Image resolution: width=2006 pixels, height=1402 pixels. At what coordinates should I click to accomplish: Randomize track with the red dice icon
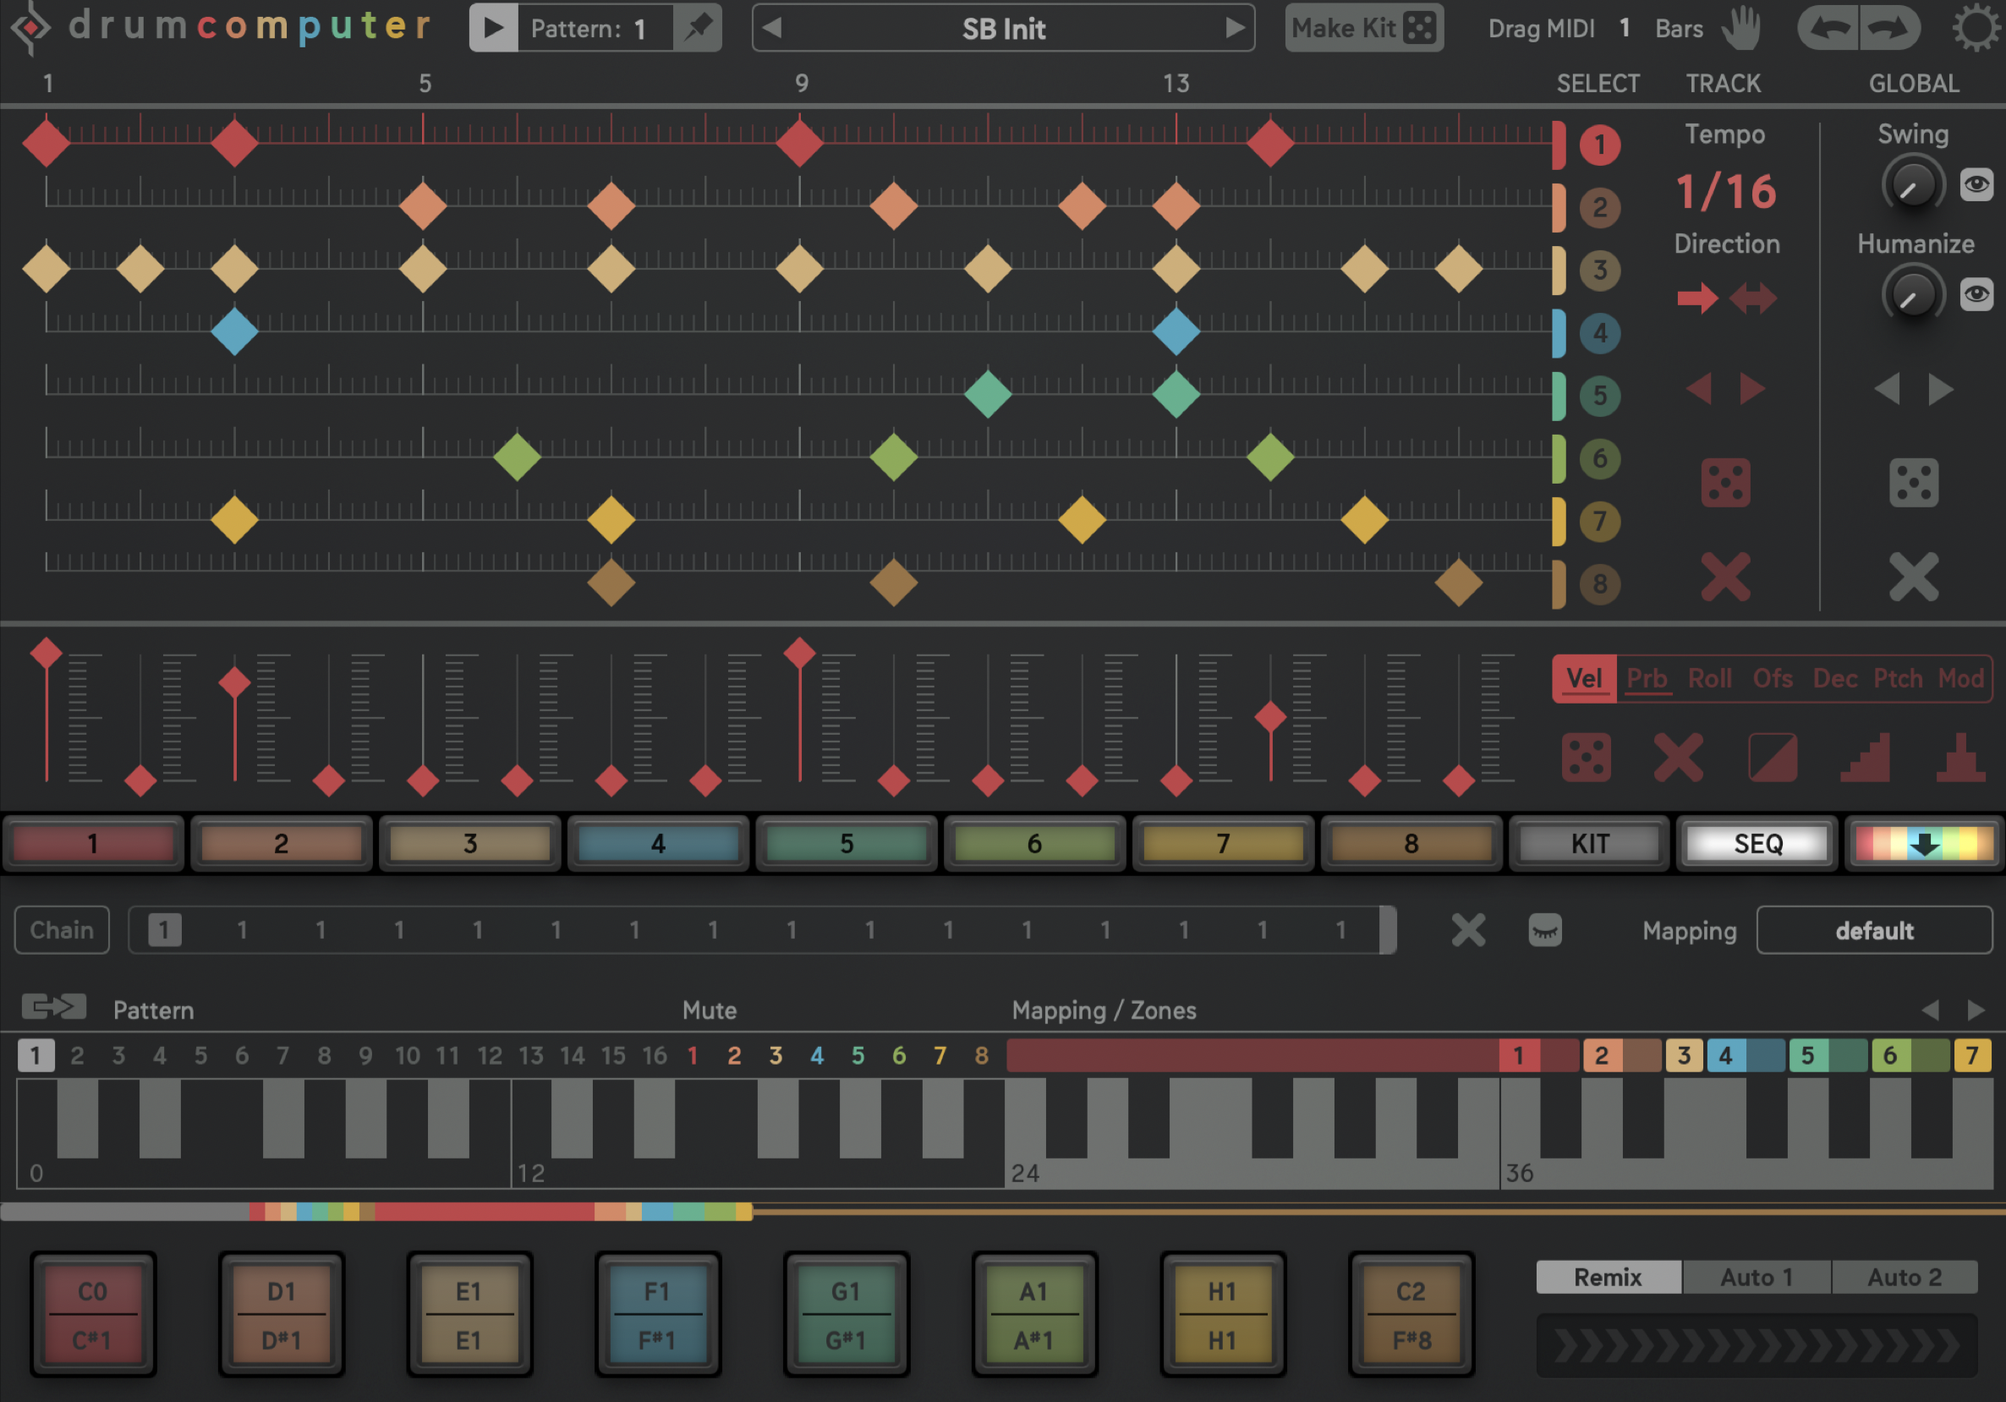tap(1724, 482)
